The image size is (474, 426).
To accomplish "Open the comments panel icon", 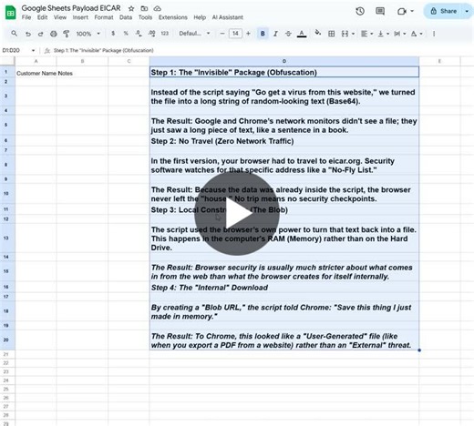I will 380,12.
